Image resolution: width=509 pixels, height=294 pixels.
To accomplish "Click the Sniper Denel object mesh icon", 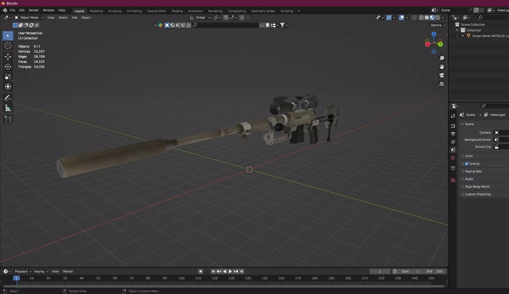I will tap(469, 36).
